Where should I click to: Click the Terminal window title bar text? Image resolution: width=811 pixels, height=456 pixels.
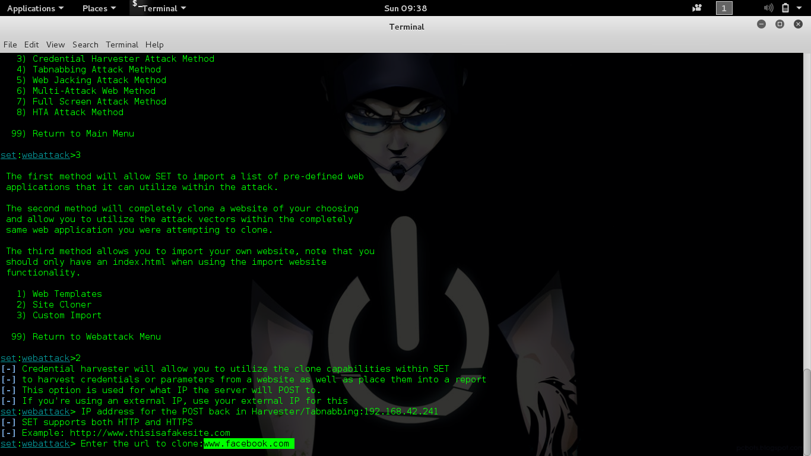pyautogui.click(x=407, y=27)
